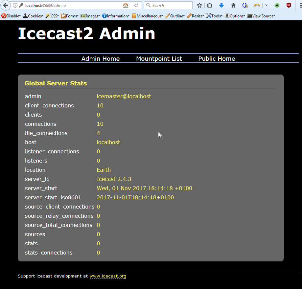
Task: Click the server_start date value
Action: (x=145, y=188)
